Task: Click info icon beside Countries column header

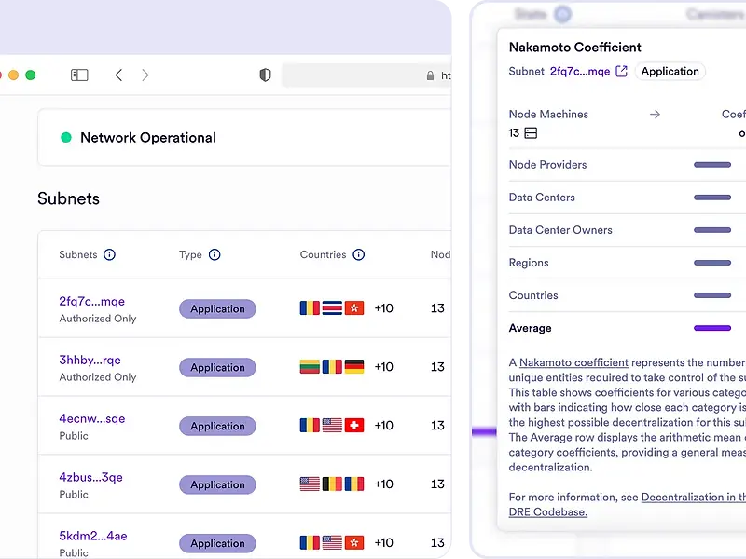Action: [x=359, y=255]
